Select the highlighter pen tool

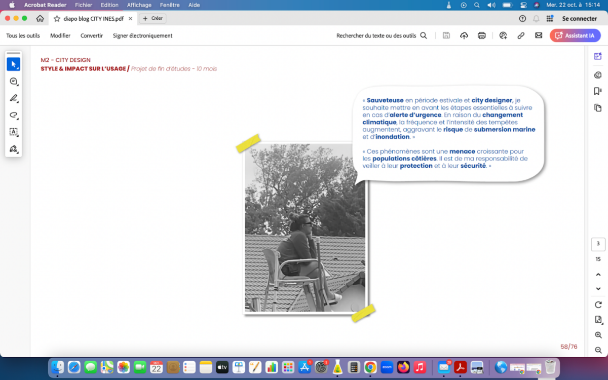pos(14,98)
